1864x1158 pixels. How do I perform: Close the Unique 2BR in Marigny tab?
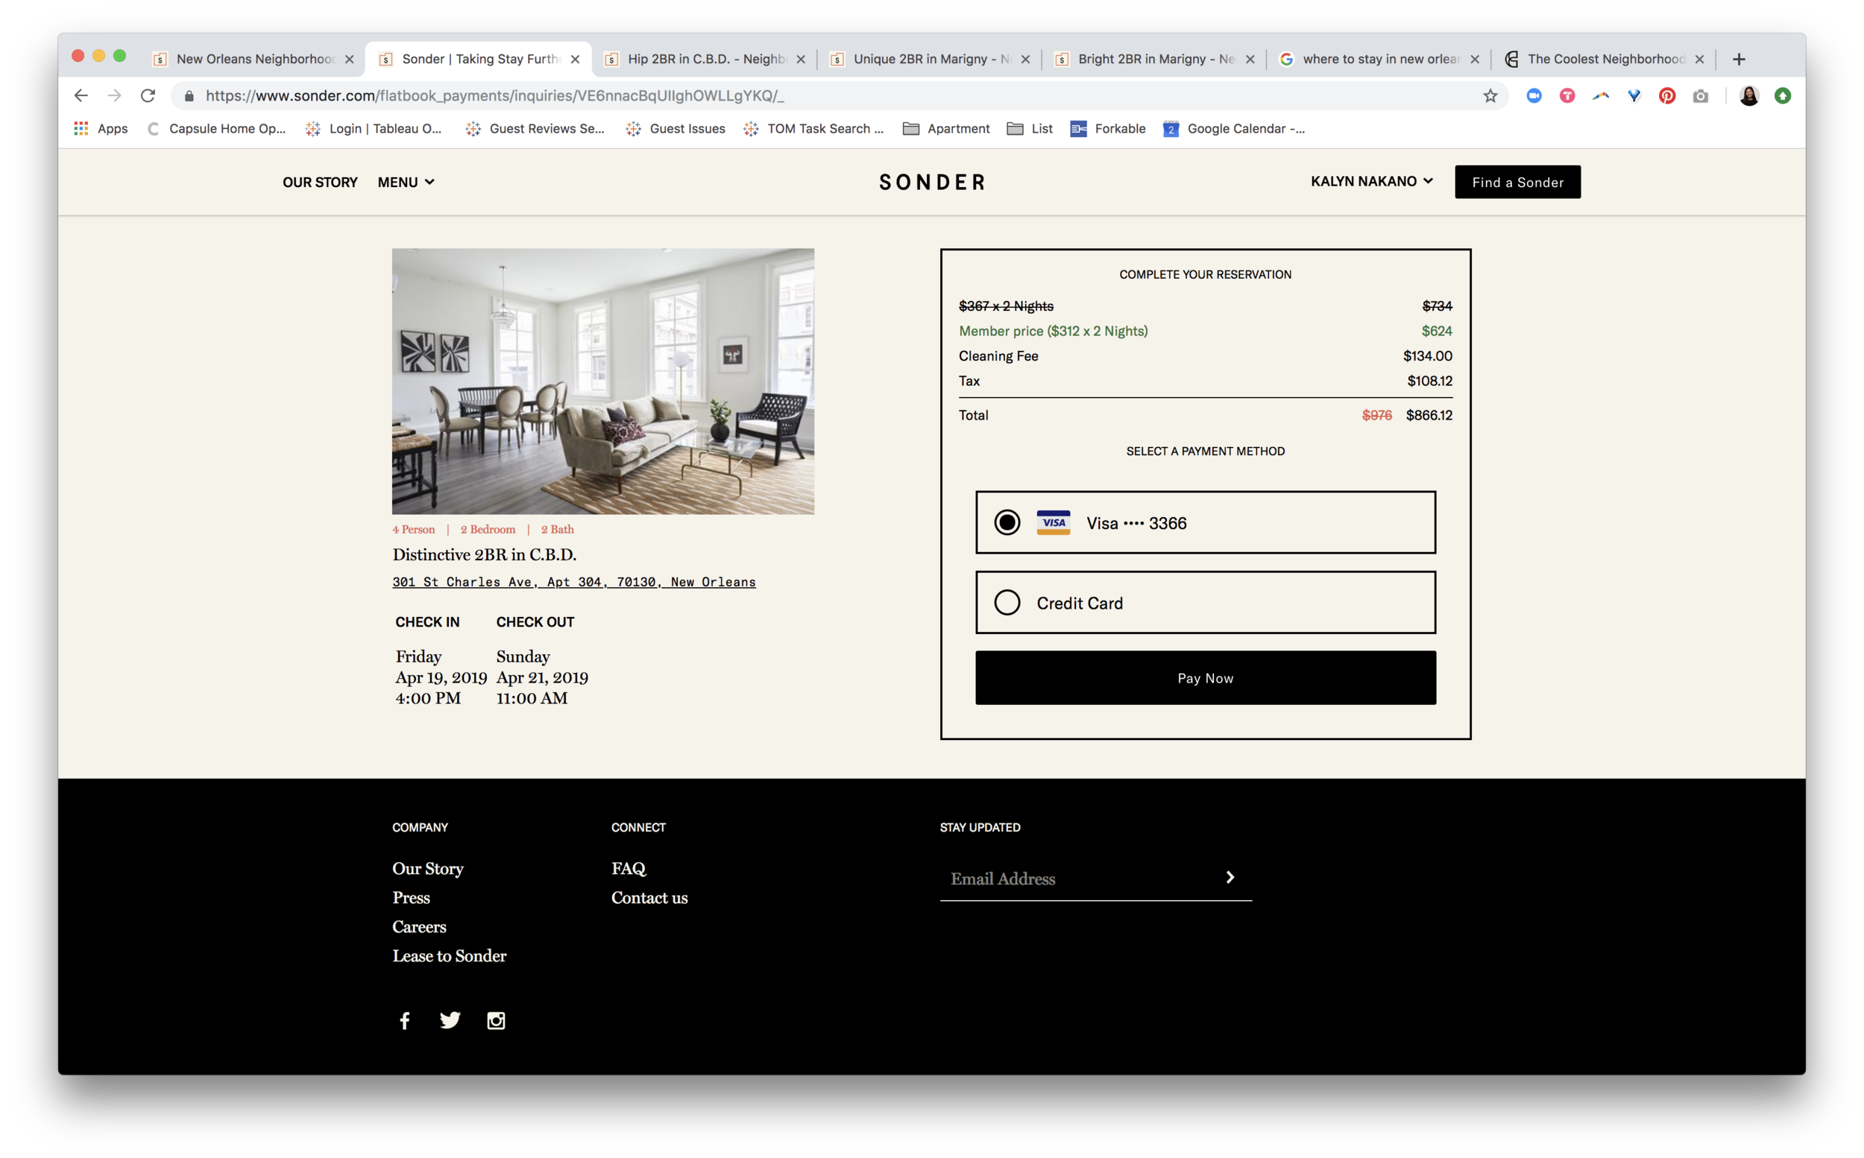pyautogui.click(x=1025, y=59)
